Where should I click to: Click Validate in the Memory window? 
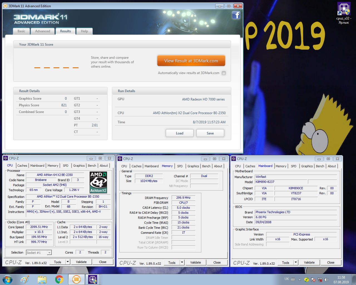pos(196,262)
